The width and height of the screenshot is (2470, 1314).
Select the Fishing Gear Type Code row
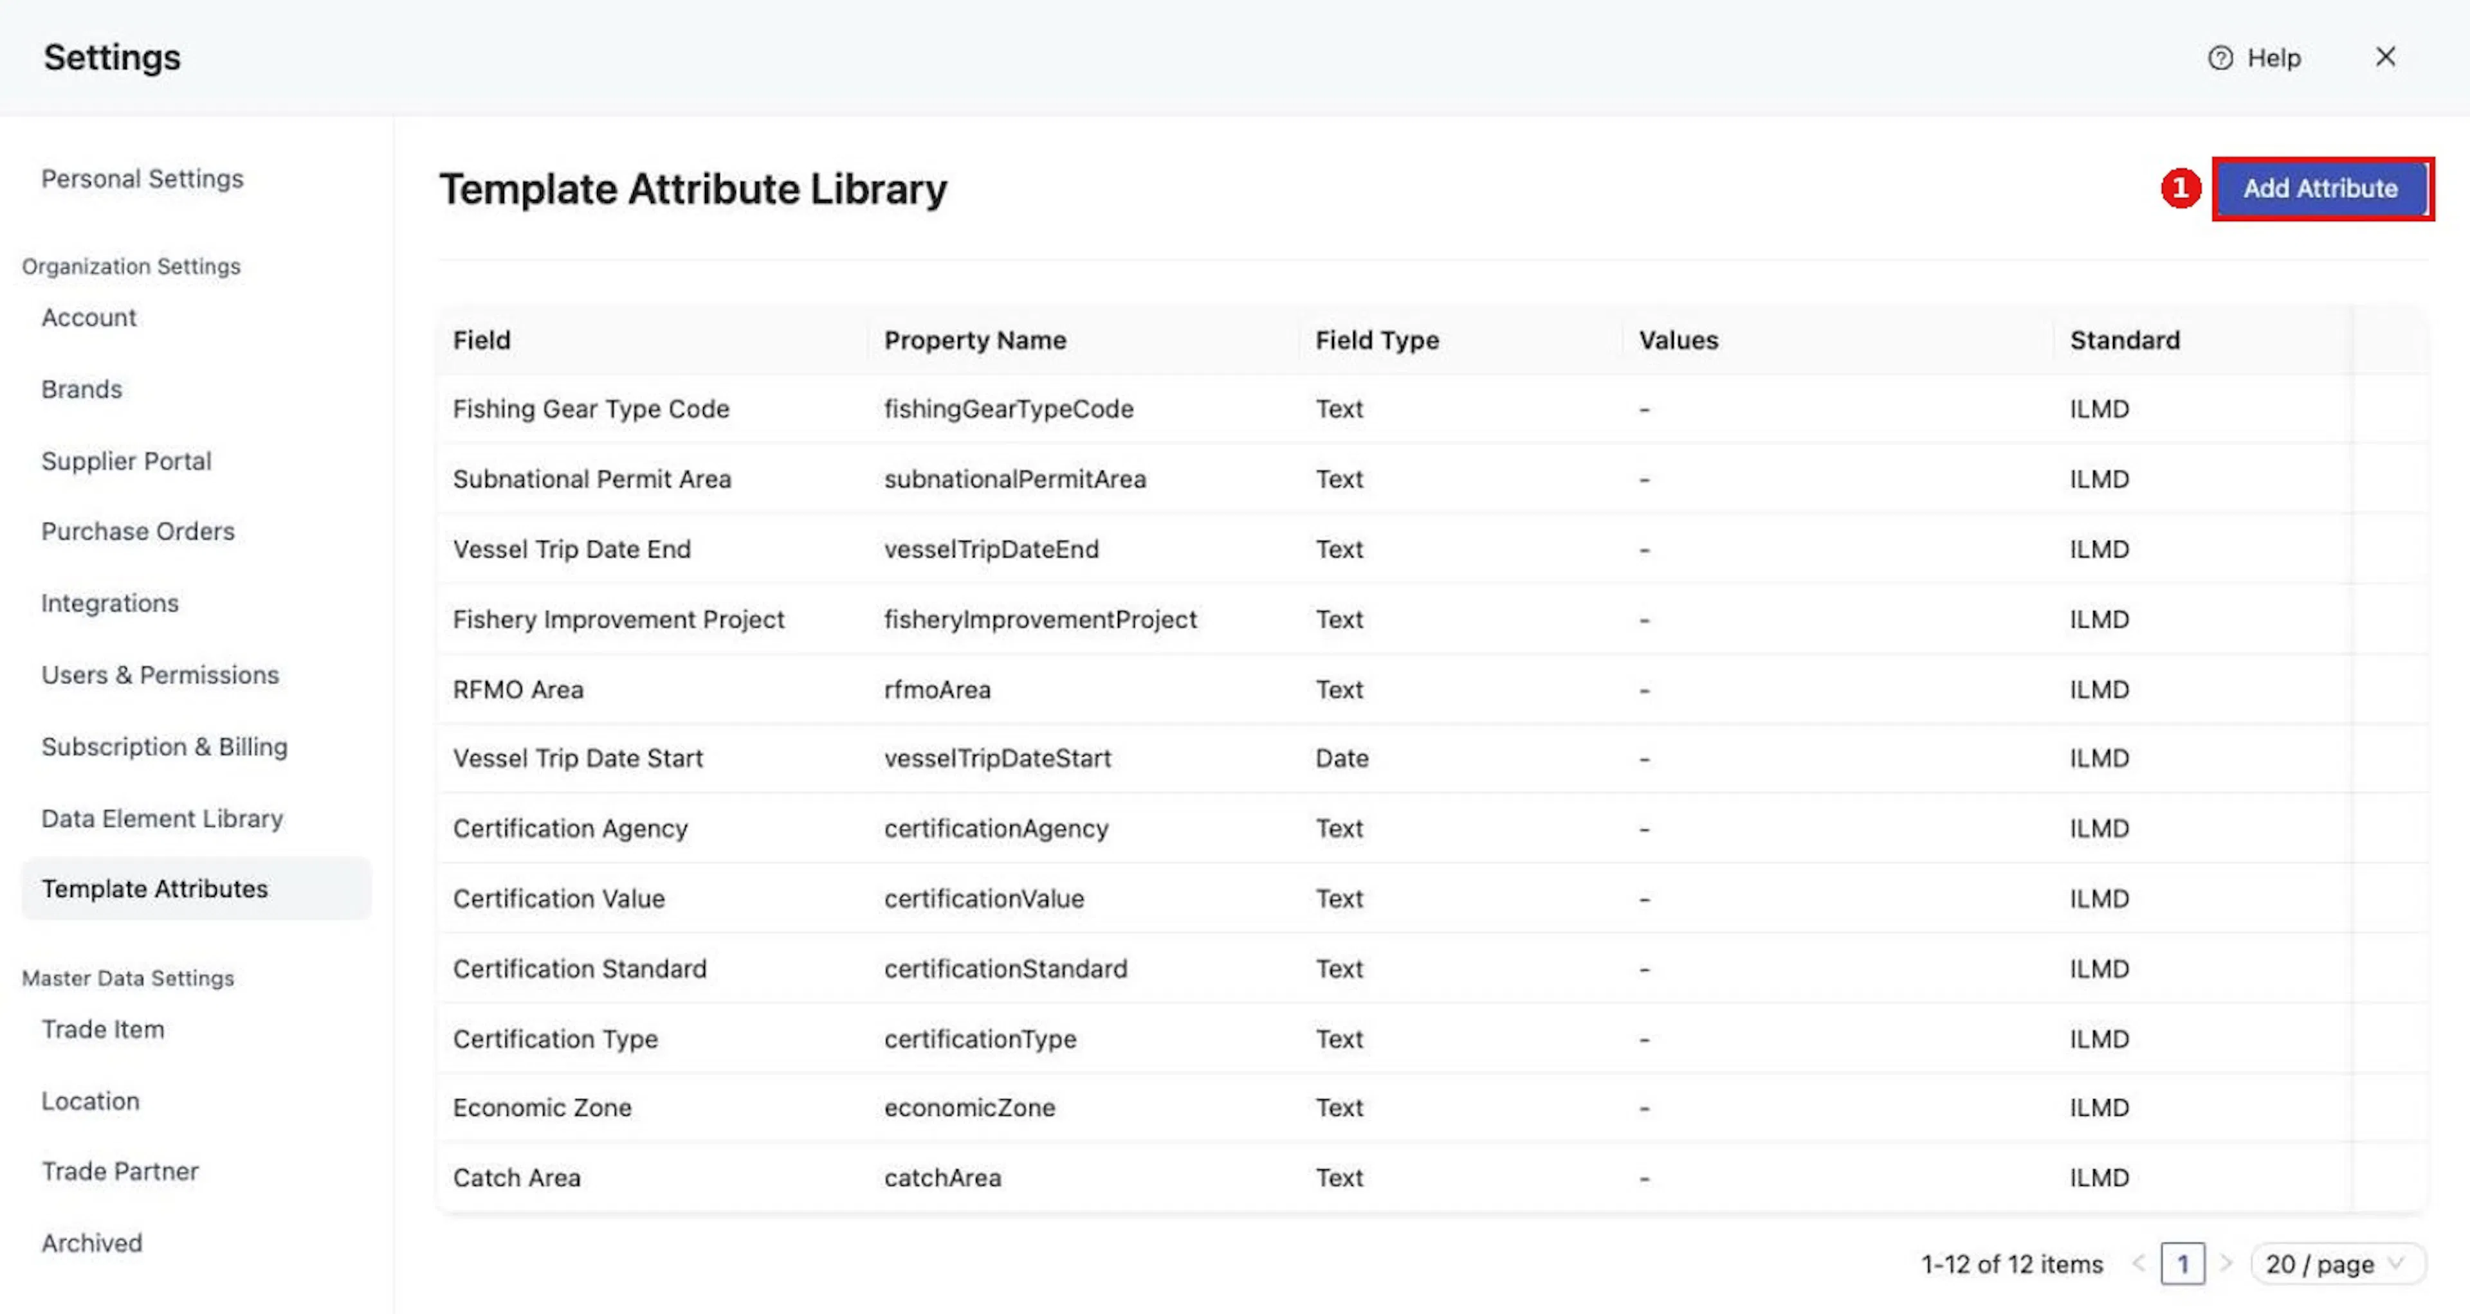pyautogui.click(x=1432, y=410)
